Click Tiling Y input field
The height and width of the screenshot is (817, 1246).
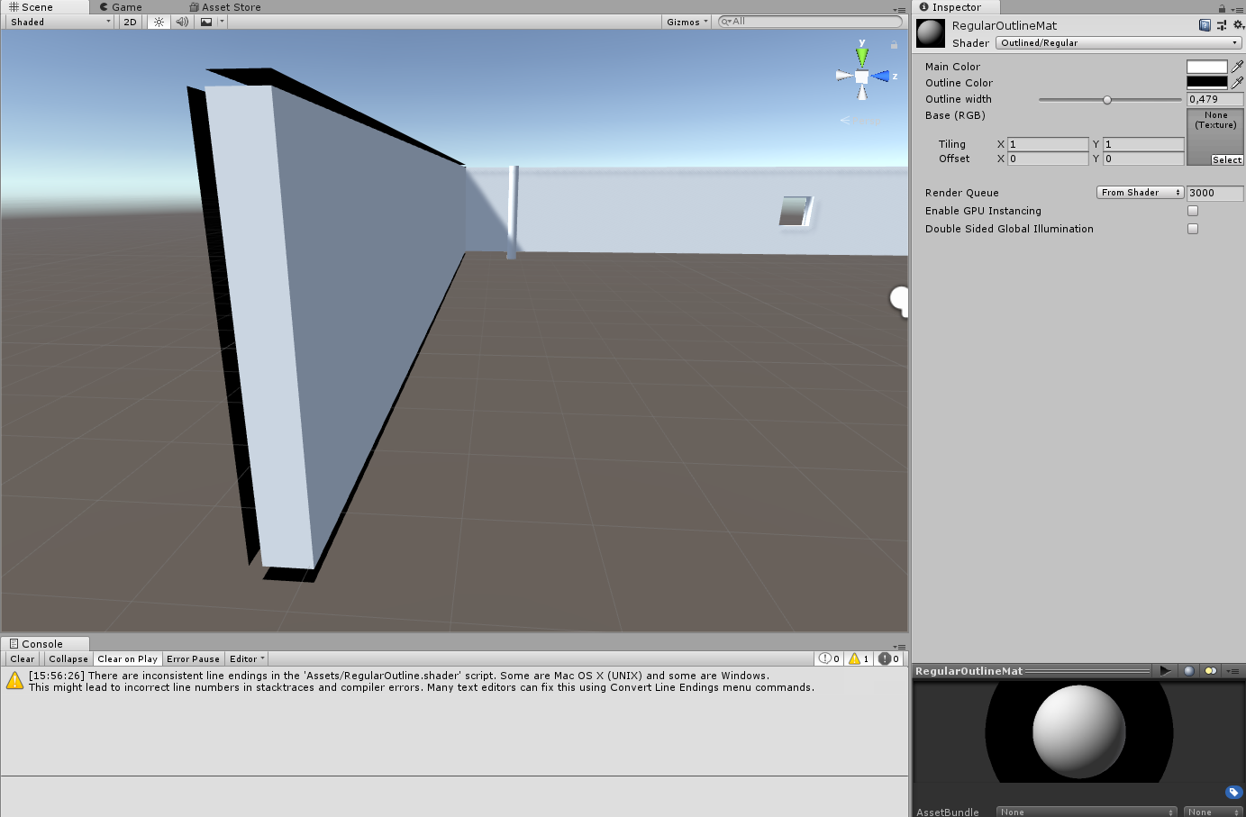tap(1143, 144)
